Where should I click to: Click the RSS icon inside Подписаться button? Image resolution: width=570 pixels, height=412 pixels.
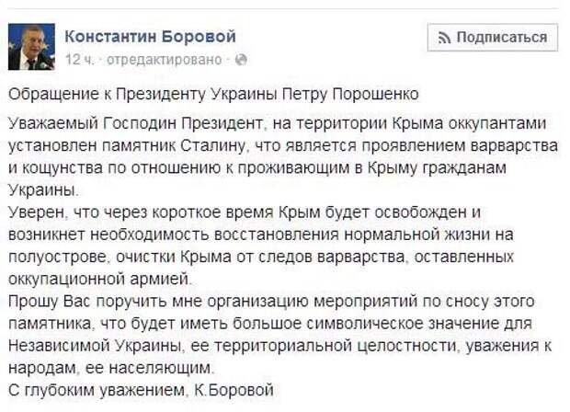tap(444, 38)
